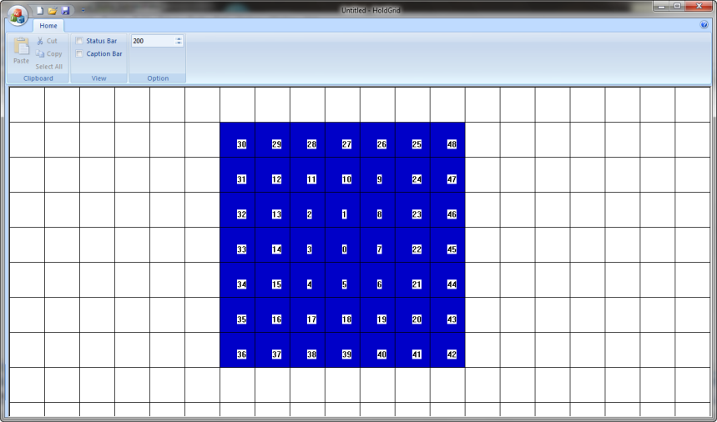Screen dimensions: 717x422
Task: Click the blue grid cell numbered 12
Action: click(273, 174)
